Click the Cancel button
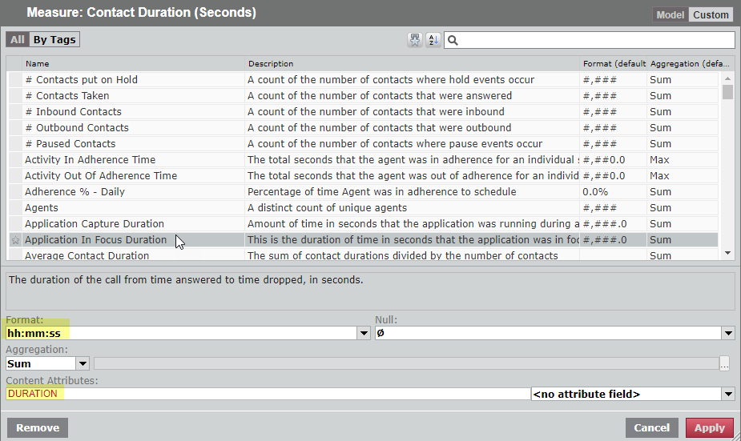This screenshot has height=441, width=741. coord(651,428)
